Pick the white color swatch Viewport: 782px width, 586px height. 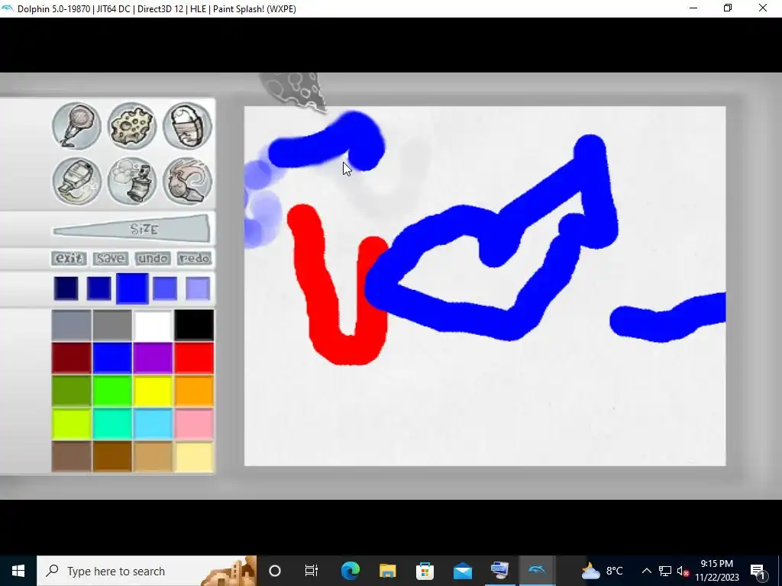pyautogui.click(x=153, y=325)
